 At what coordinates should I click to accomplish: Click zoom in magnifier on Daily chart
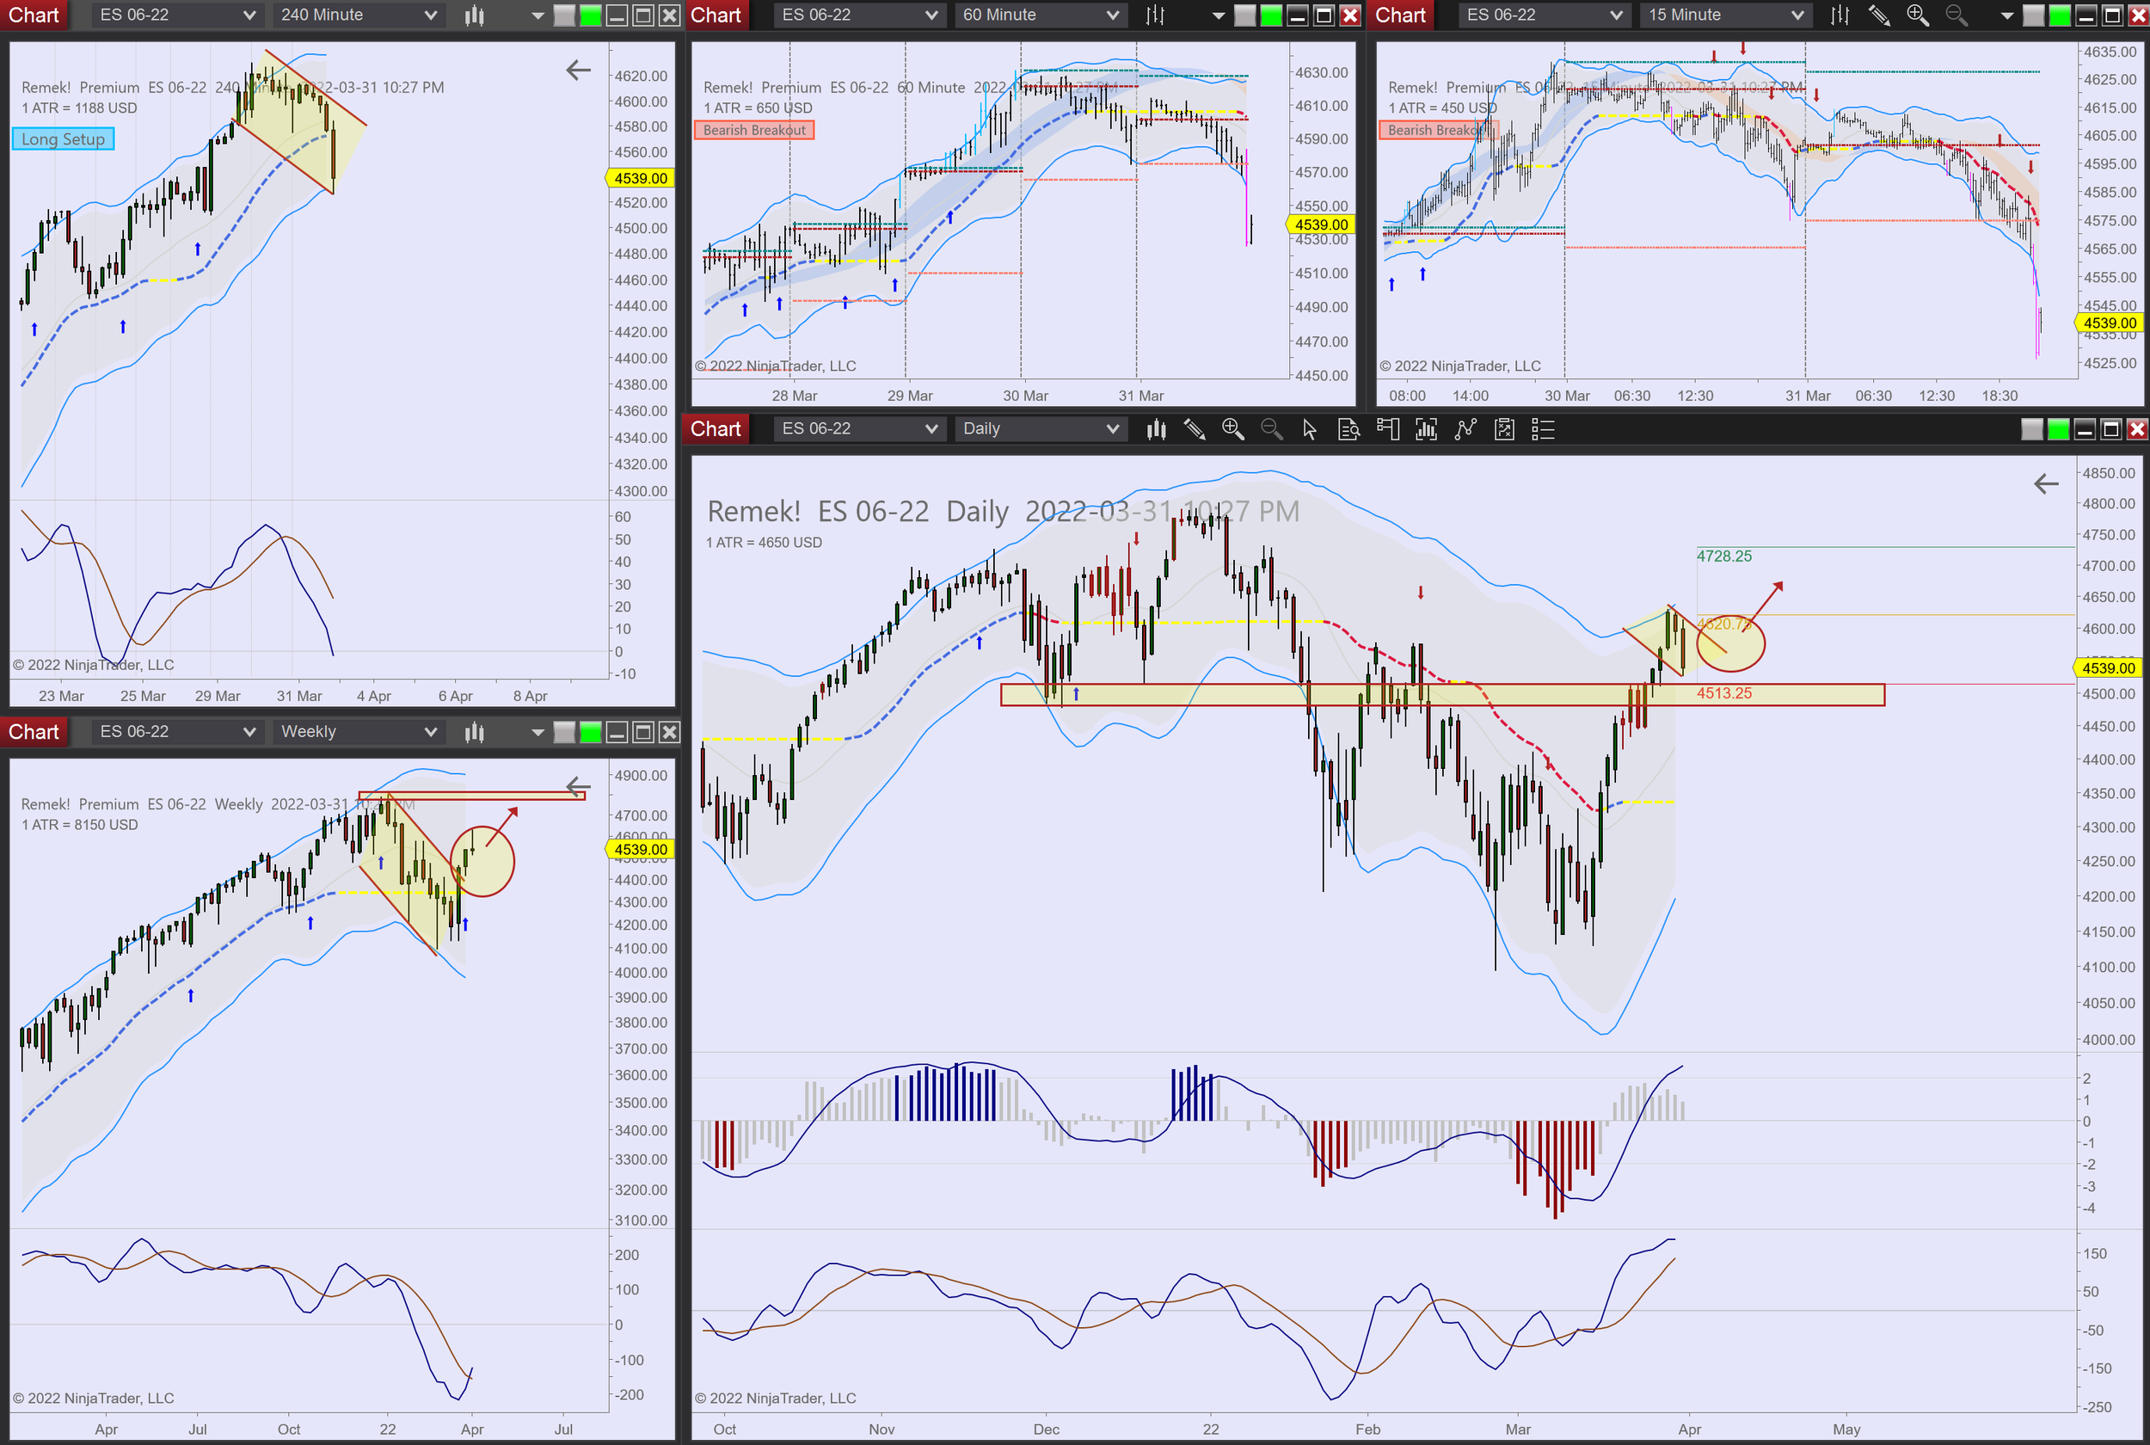pos(1232,428)
